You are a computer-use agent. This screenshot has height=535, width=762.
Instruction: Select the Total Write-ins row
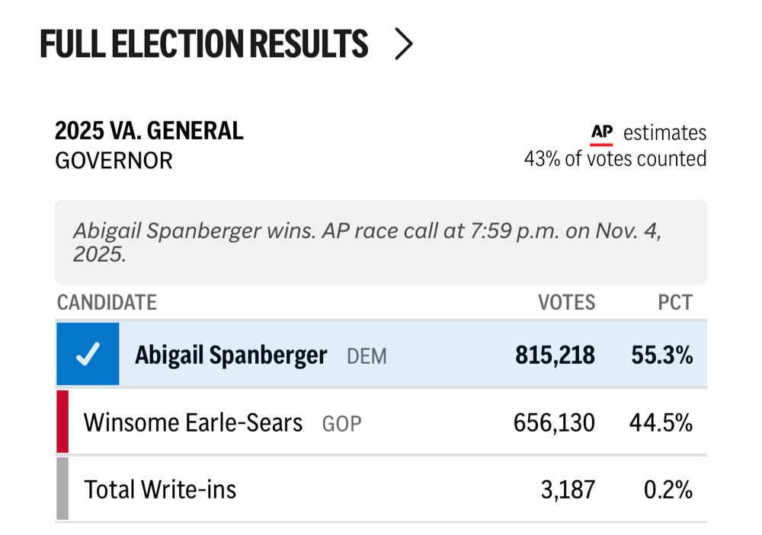click(381, 489)
